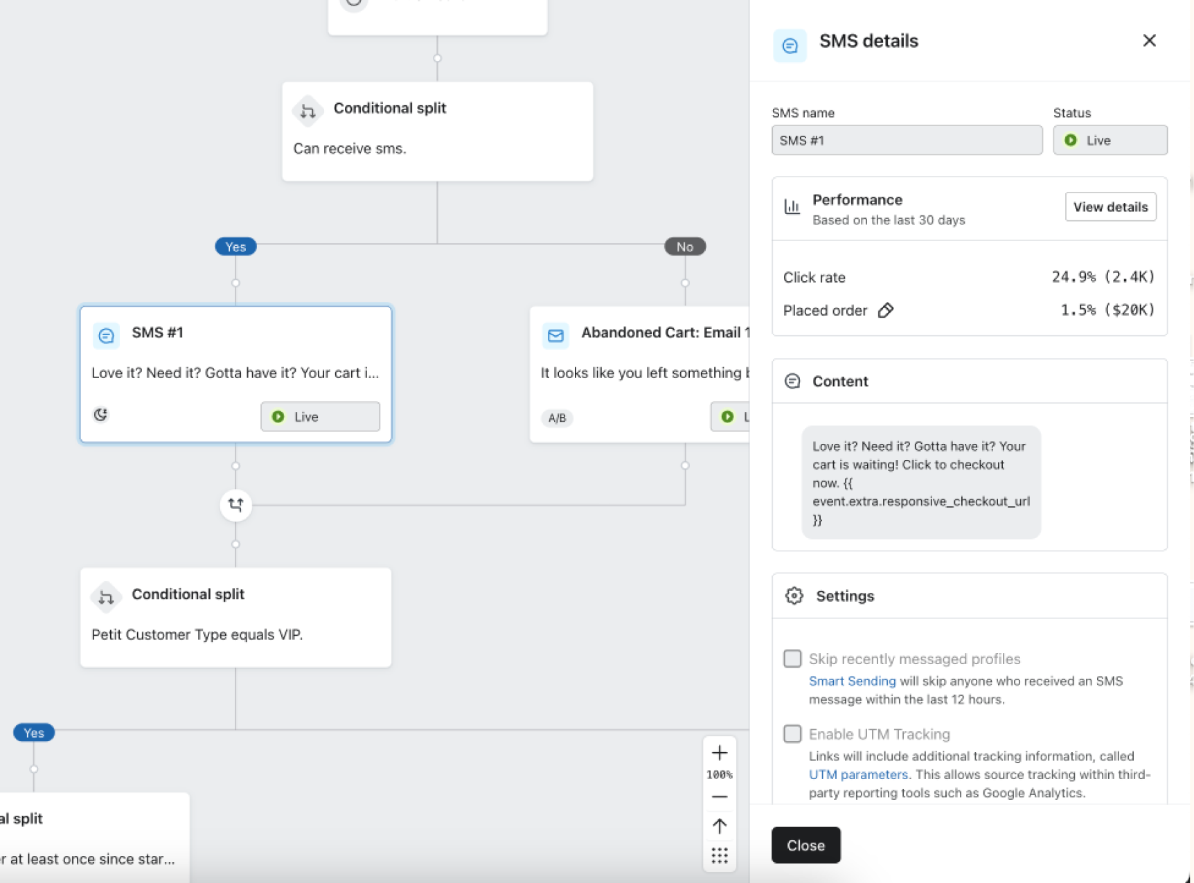Jump to top with the up arrow
The width and height of the screenshot is (1194, 883).
720,826
